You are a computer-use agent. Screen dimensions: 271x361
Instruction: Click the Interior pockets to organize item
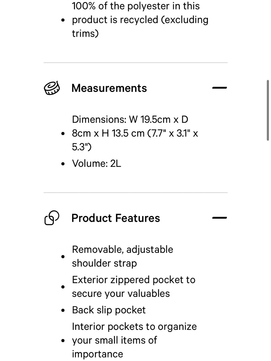coord(134,340)
